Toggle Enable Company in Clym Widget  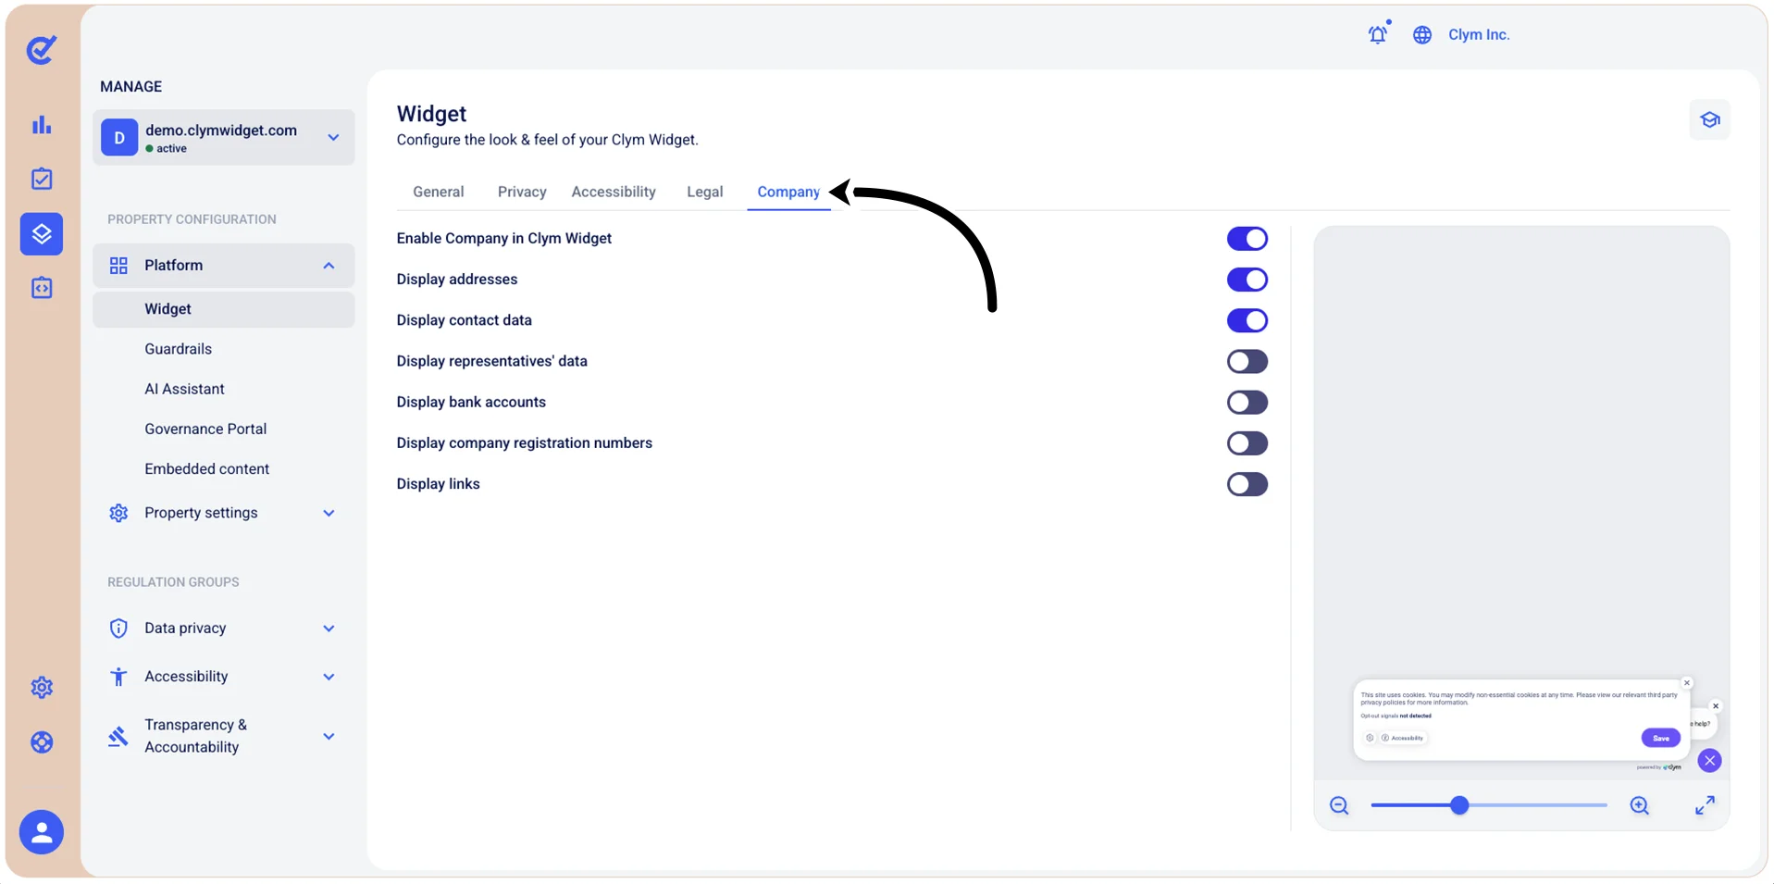tap(1247, 239)
